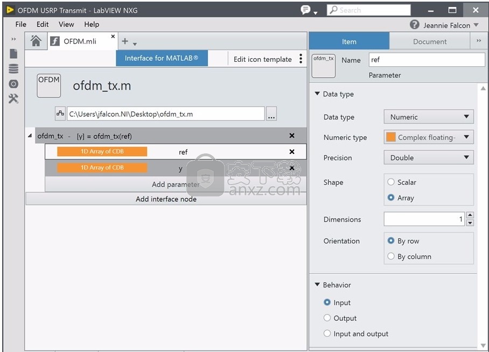Click the orange 1D Array of CDB swatch for ref
The height and width of the screenshot is (352, 489).
pos(102,152)
